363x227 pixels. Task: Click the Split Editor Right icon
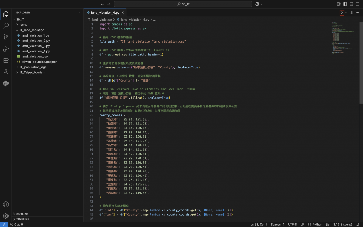coord(351,12)
